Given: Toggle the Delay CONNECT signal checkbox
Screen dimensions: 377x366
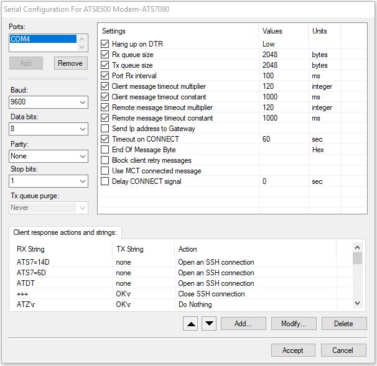Looking at the screenshot, I should pyautogui.click(x=105, y=181).
